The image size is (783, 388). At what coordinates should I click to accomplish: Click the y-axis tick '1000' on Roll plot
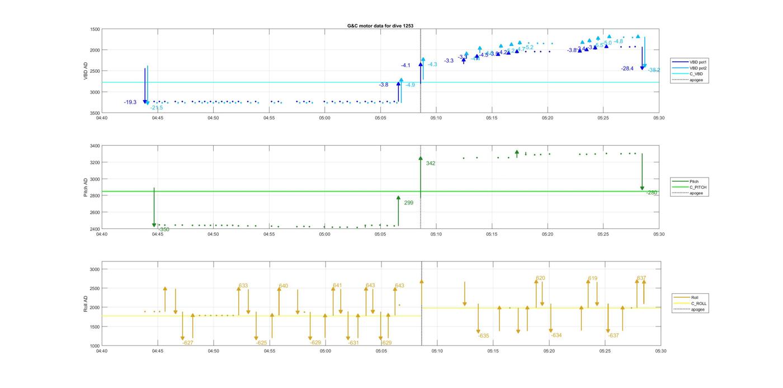coord(95,346)
